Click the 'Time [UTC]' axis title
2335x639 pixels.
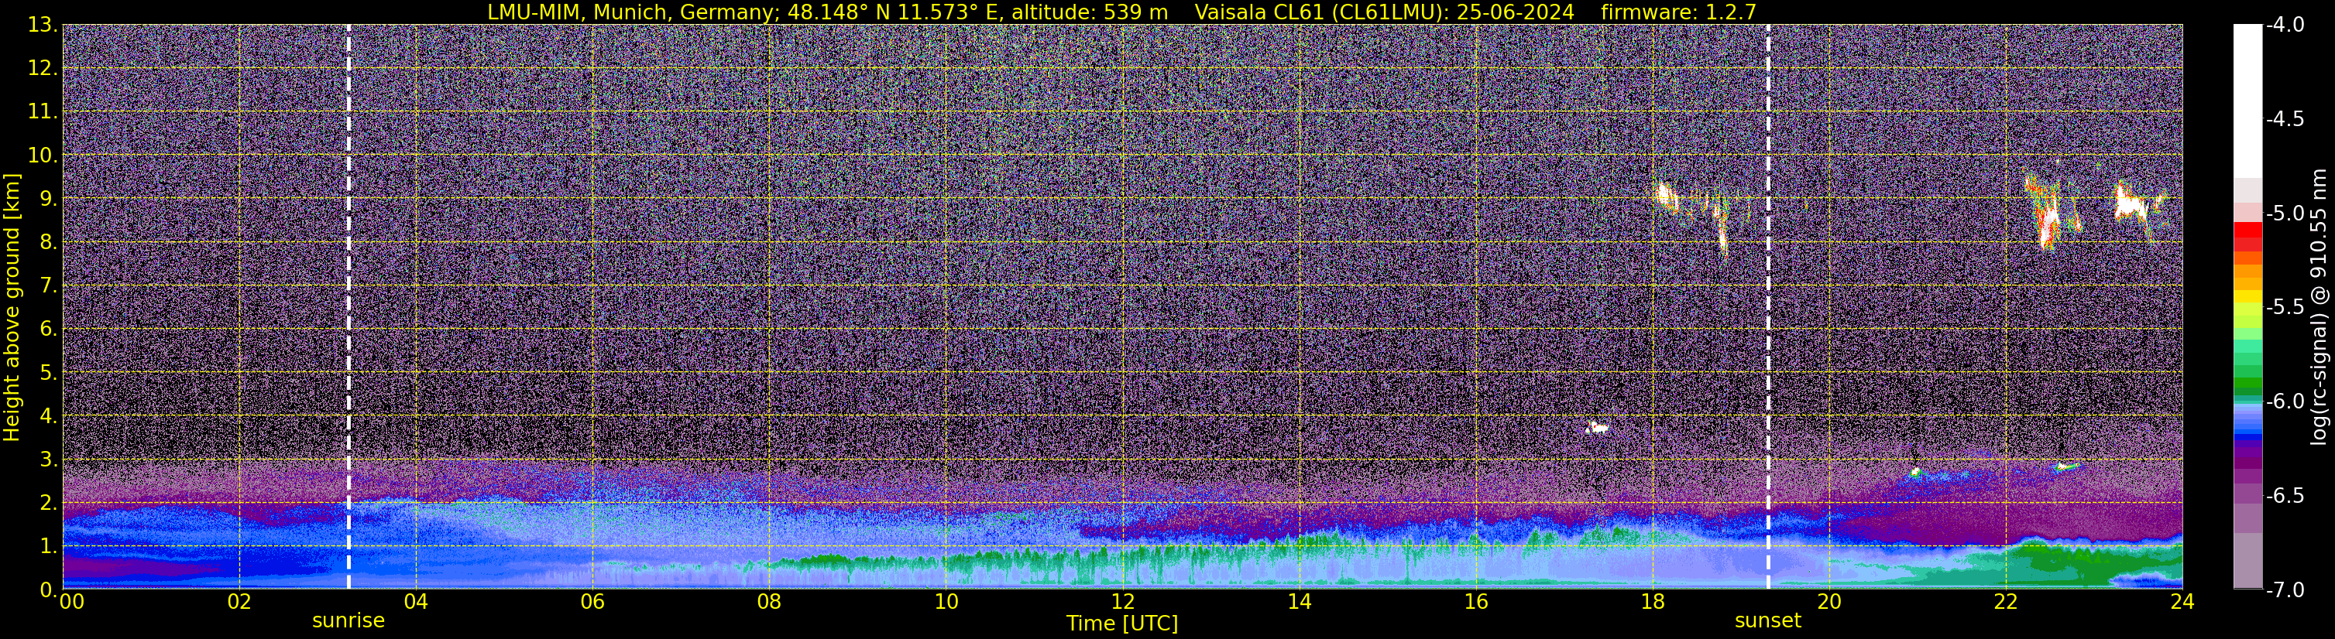tap(1122, 624)
